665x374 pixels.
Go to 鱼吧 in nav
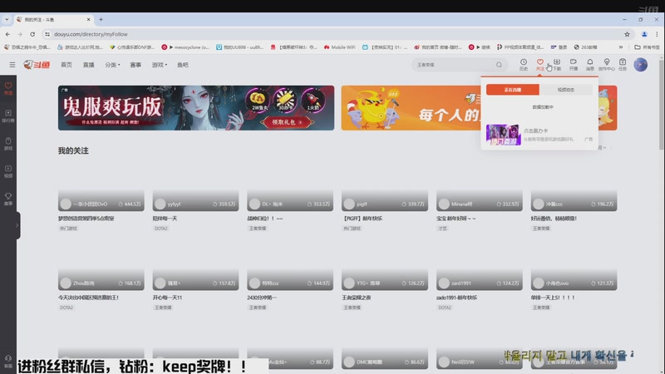point(183,65)
